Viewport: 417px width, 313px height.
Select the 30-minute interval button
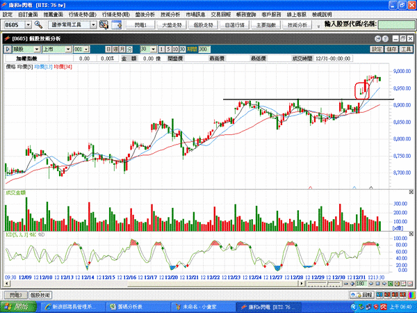(x=182, y=49)
